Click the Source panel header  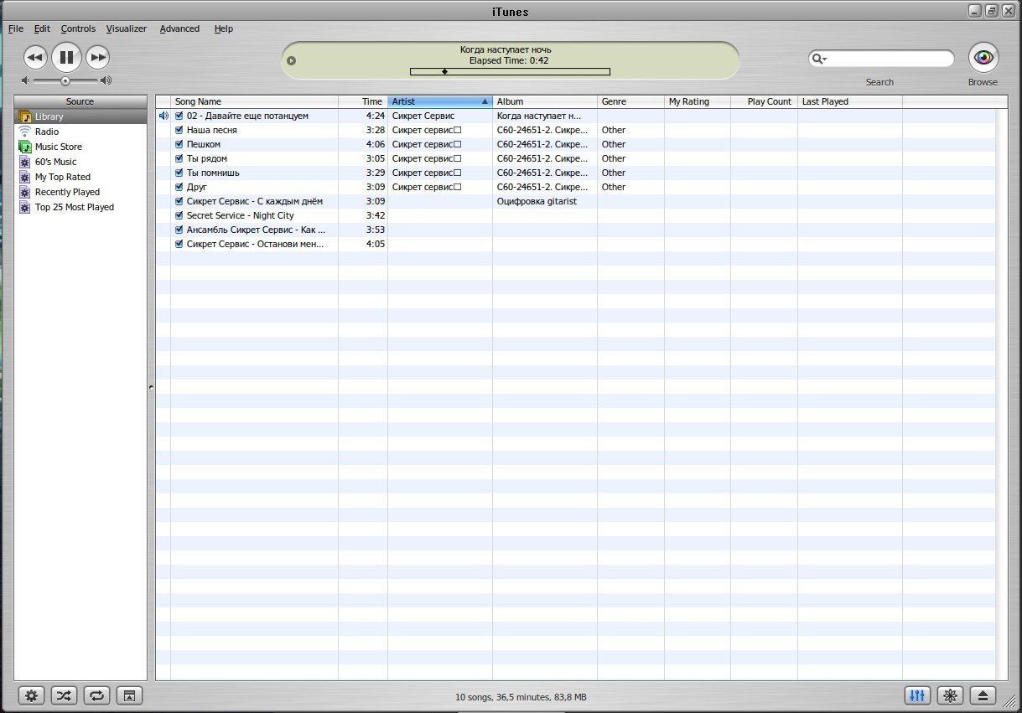(x=80, y=101)
